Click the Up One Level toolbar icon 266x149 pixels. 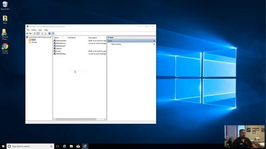click(34, 34)
